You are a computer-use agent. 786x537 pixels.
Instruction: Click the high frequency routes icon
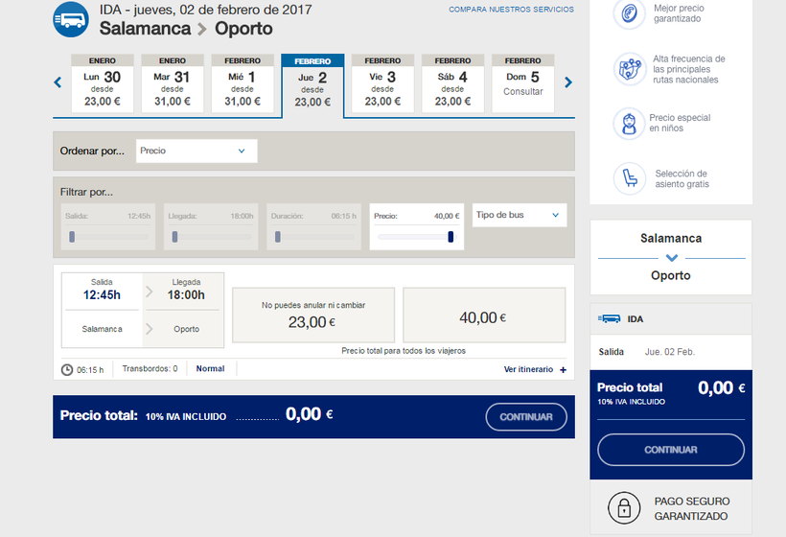coord(629,69)
